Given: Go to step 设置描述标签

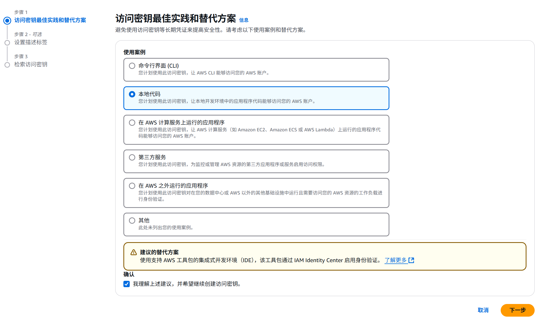Looking at the screenshot, I should pos(31,42).
